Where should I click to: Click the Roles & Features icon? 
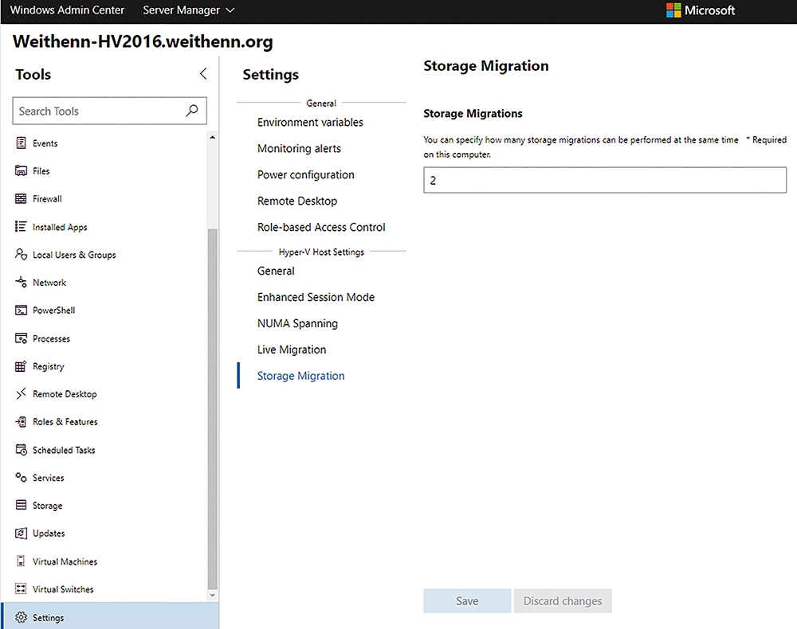[21, 421]
